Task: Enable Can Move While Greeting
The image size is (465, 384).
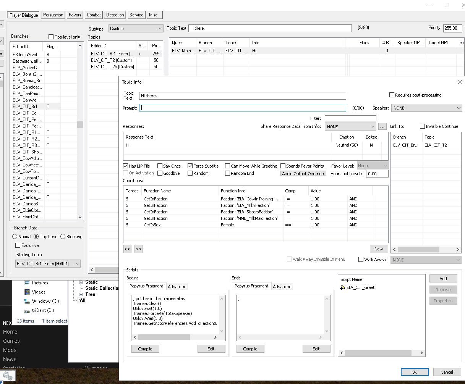Action: 227,166
